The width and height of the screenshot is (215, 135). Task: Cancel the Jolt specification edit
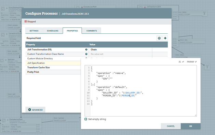coord(171,126)
